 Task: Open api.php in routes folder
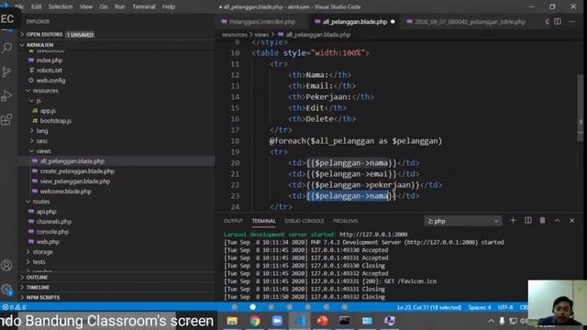point(47,212)
